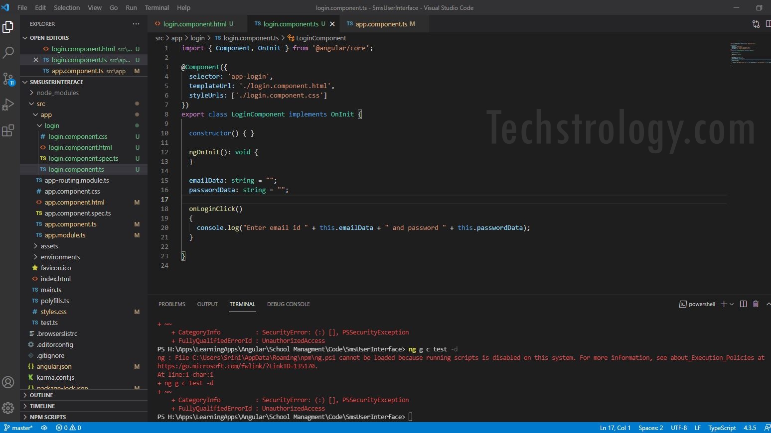
Task: Open the Explorer view in activity bar
Action: 8,27
